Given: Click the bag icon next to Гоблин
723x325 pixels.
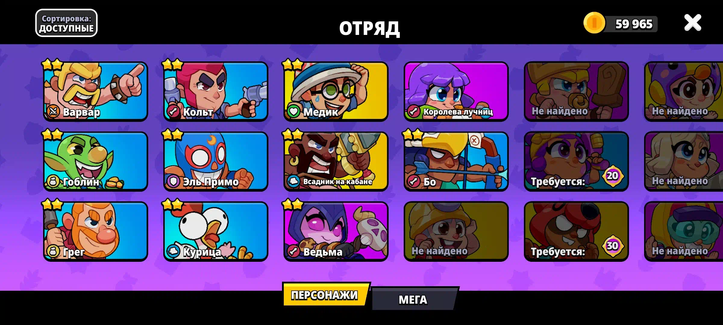Looking at the screenshot, I should [x=53, y=181].
